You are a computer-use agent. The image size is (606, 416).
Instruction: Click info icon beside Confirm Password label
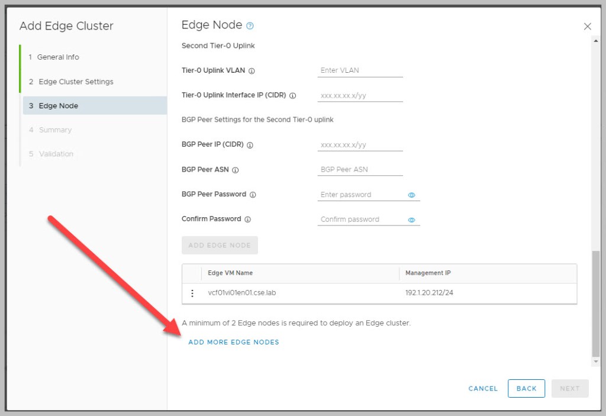point(247,220)
